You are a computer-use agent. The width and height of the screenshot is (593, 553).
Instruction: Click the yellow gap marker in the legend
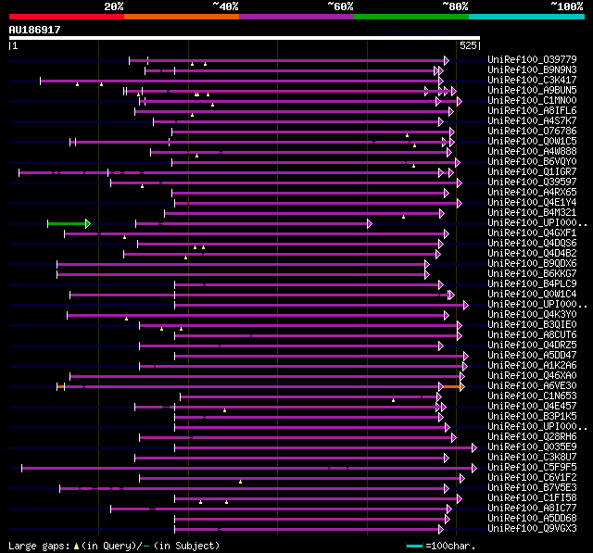(x=76, y=546)
